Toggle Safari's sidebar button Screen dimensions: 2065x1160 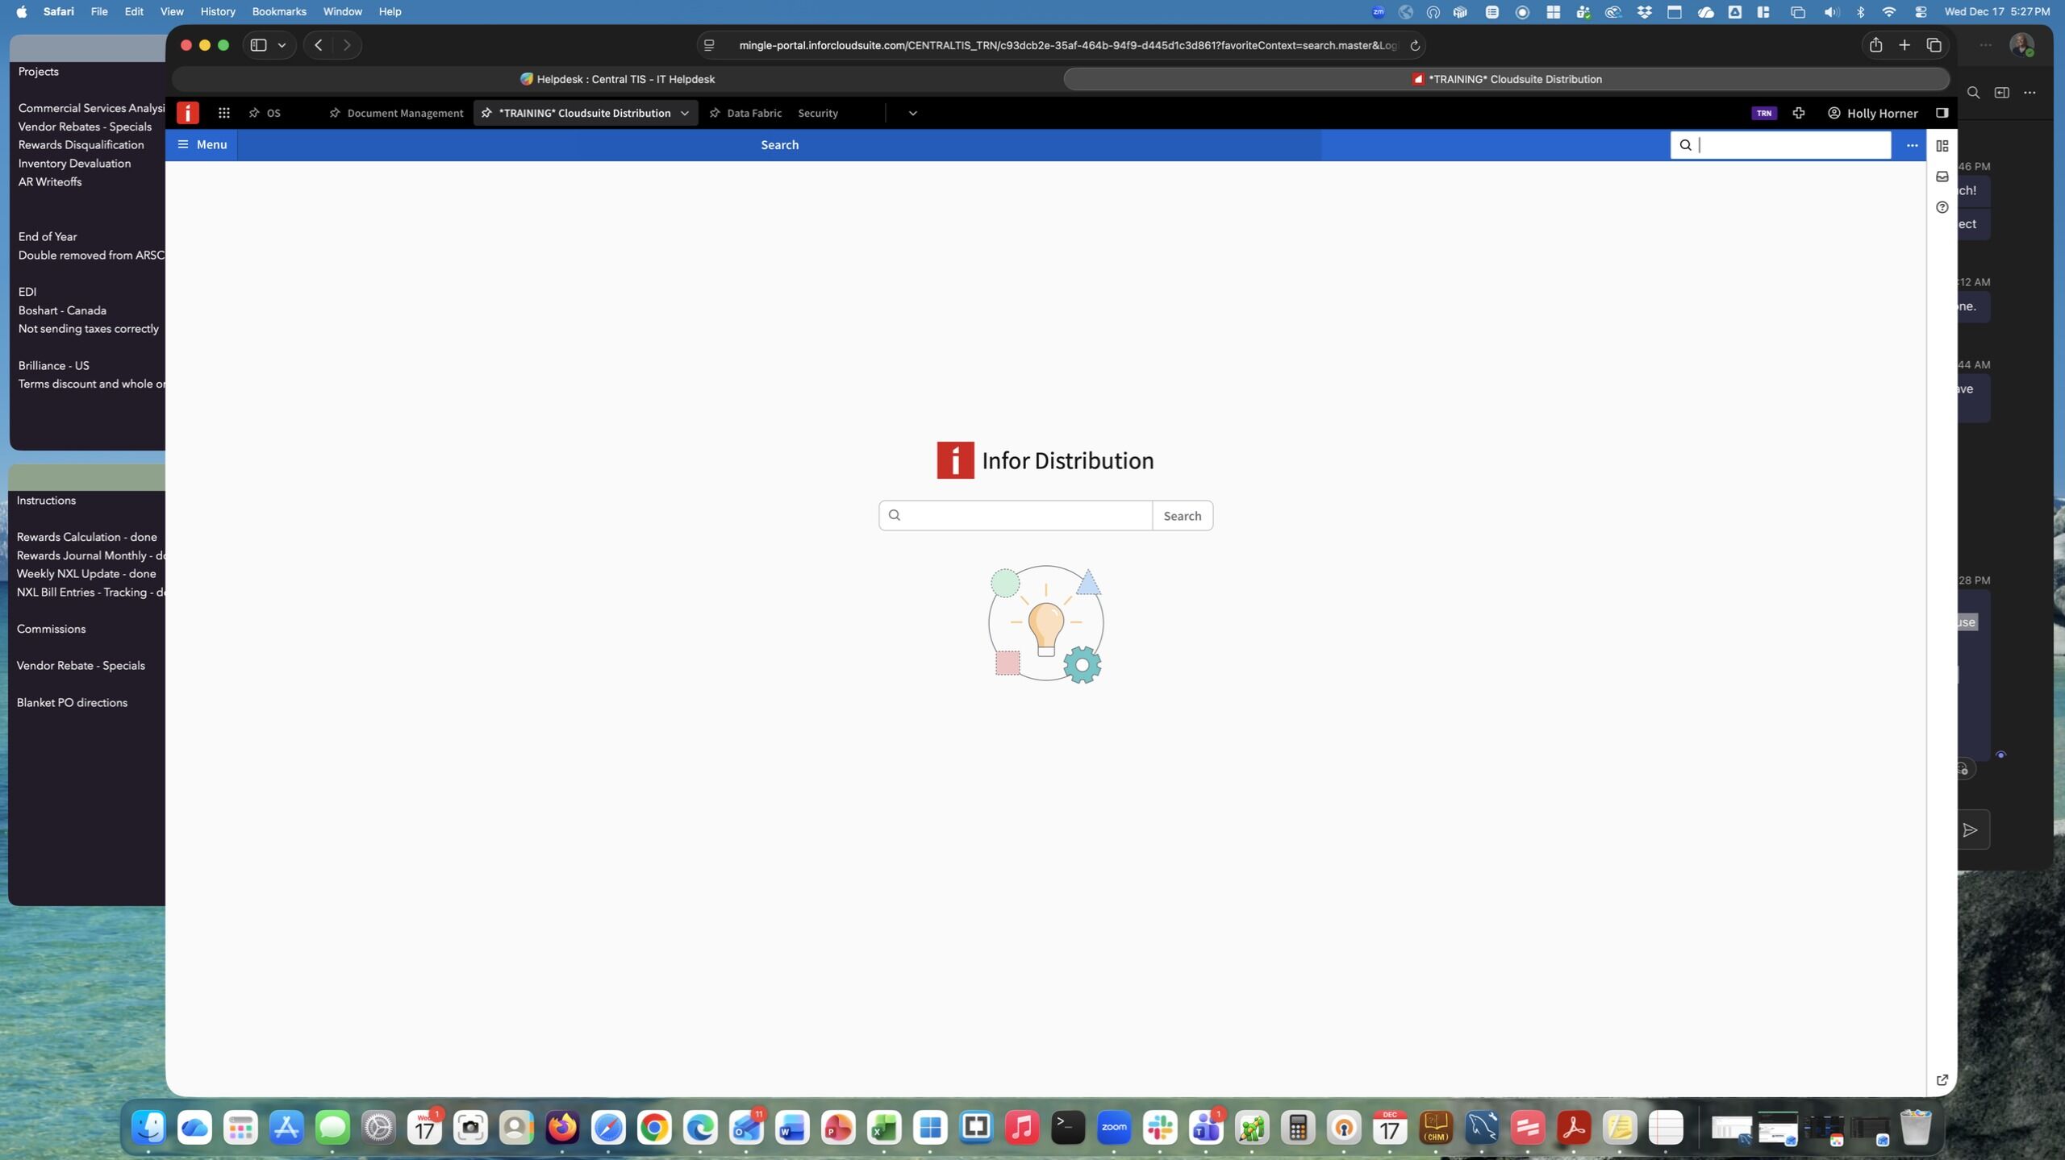click(258, 45)
